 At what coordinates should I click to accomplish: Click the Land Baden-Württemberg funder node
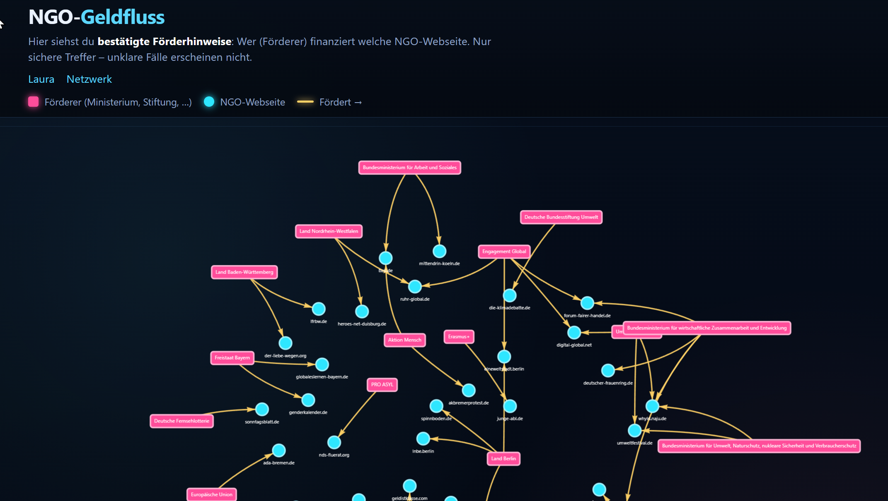click(x=244, y=272)
